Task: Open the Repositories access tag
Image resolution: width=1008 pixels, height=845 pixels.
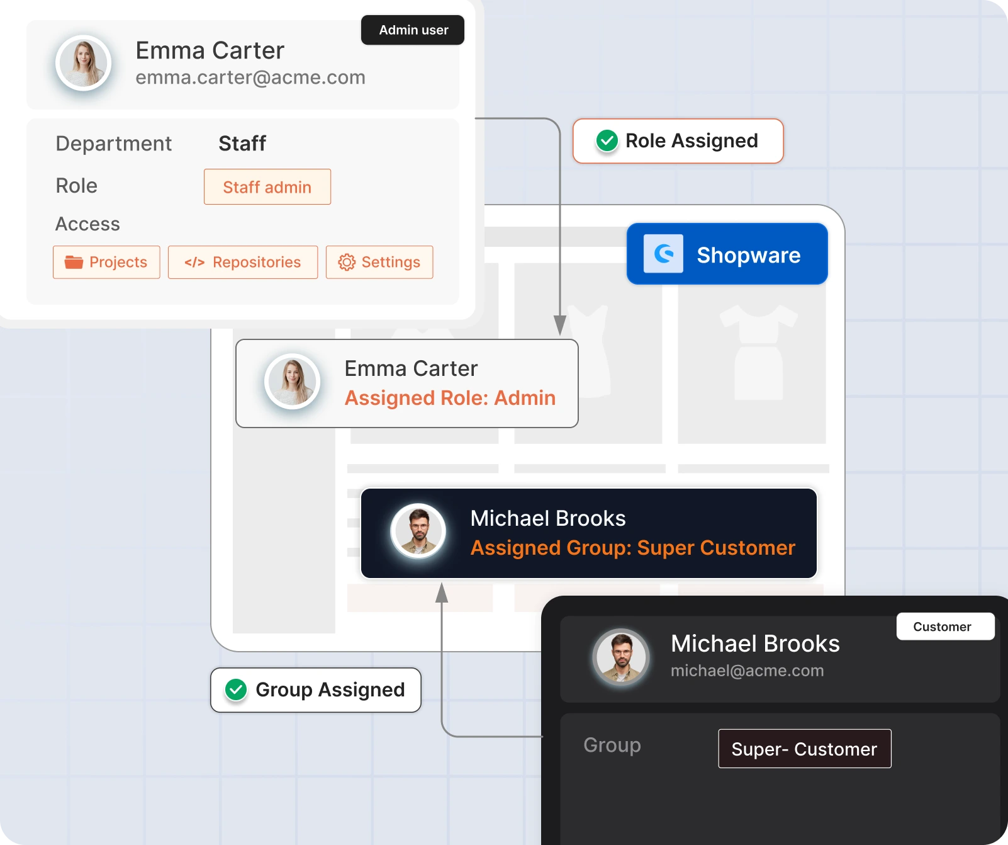Action: click(x=243, y=262)
